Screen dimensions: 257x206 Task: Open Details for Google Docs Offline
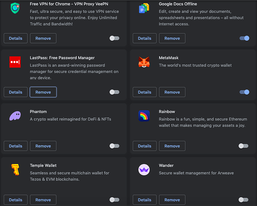(x=145, y=38)
